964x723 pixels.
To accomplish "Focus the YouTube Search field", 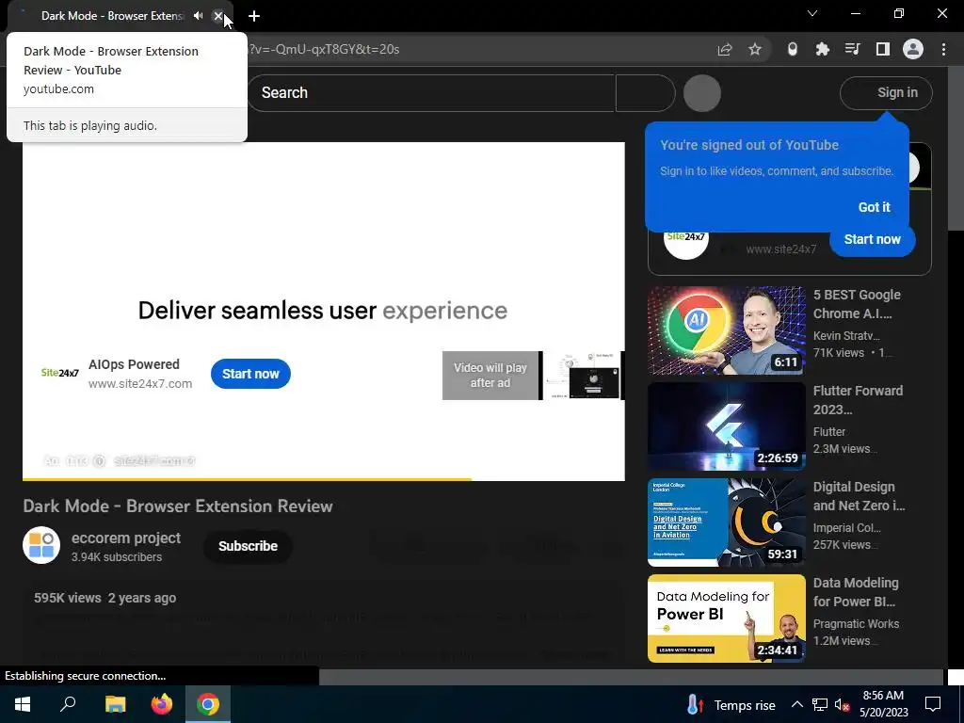I will (431, 93).
